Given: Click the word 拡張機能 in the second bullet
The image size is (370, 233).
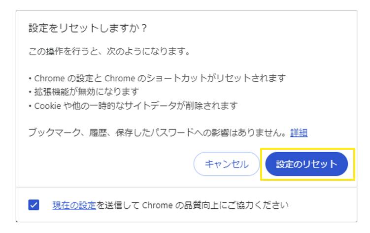Looking at the screenshot, I should 50,92.
